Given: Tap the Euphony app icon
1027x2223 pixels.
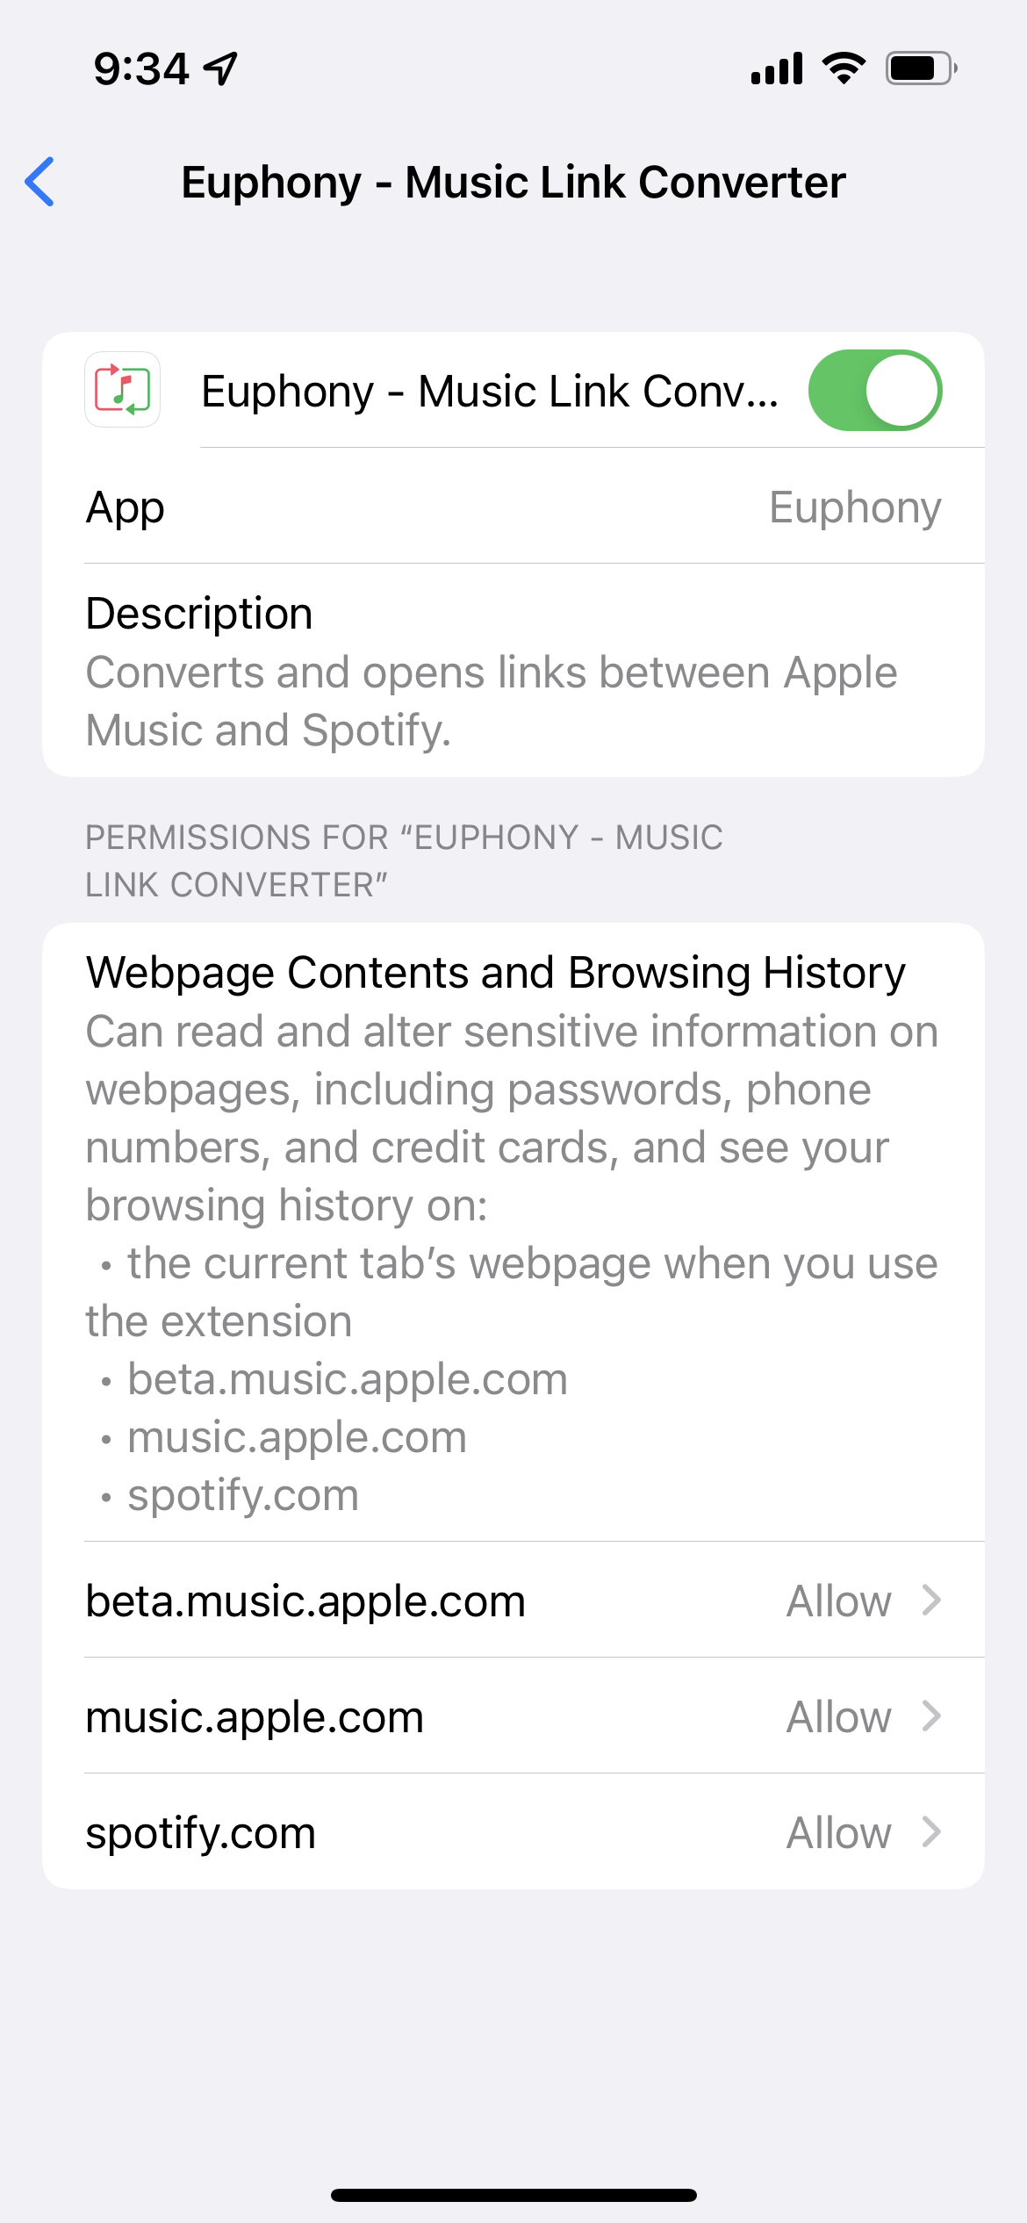Looking at the screenshot, I should click(123, 390).
